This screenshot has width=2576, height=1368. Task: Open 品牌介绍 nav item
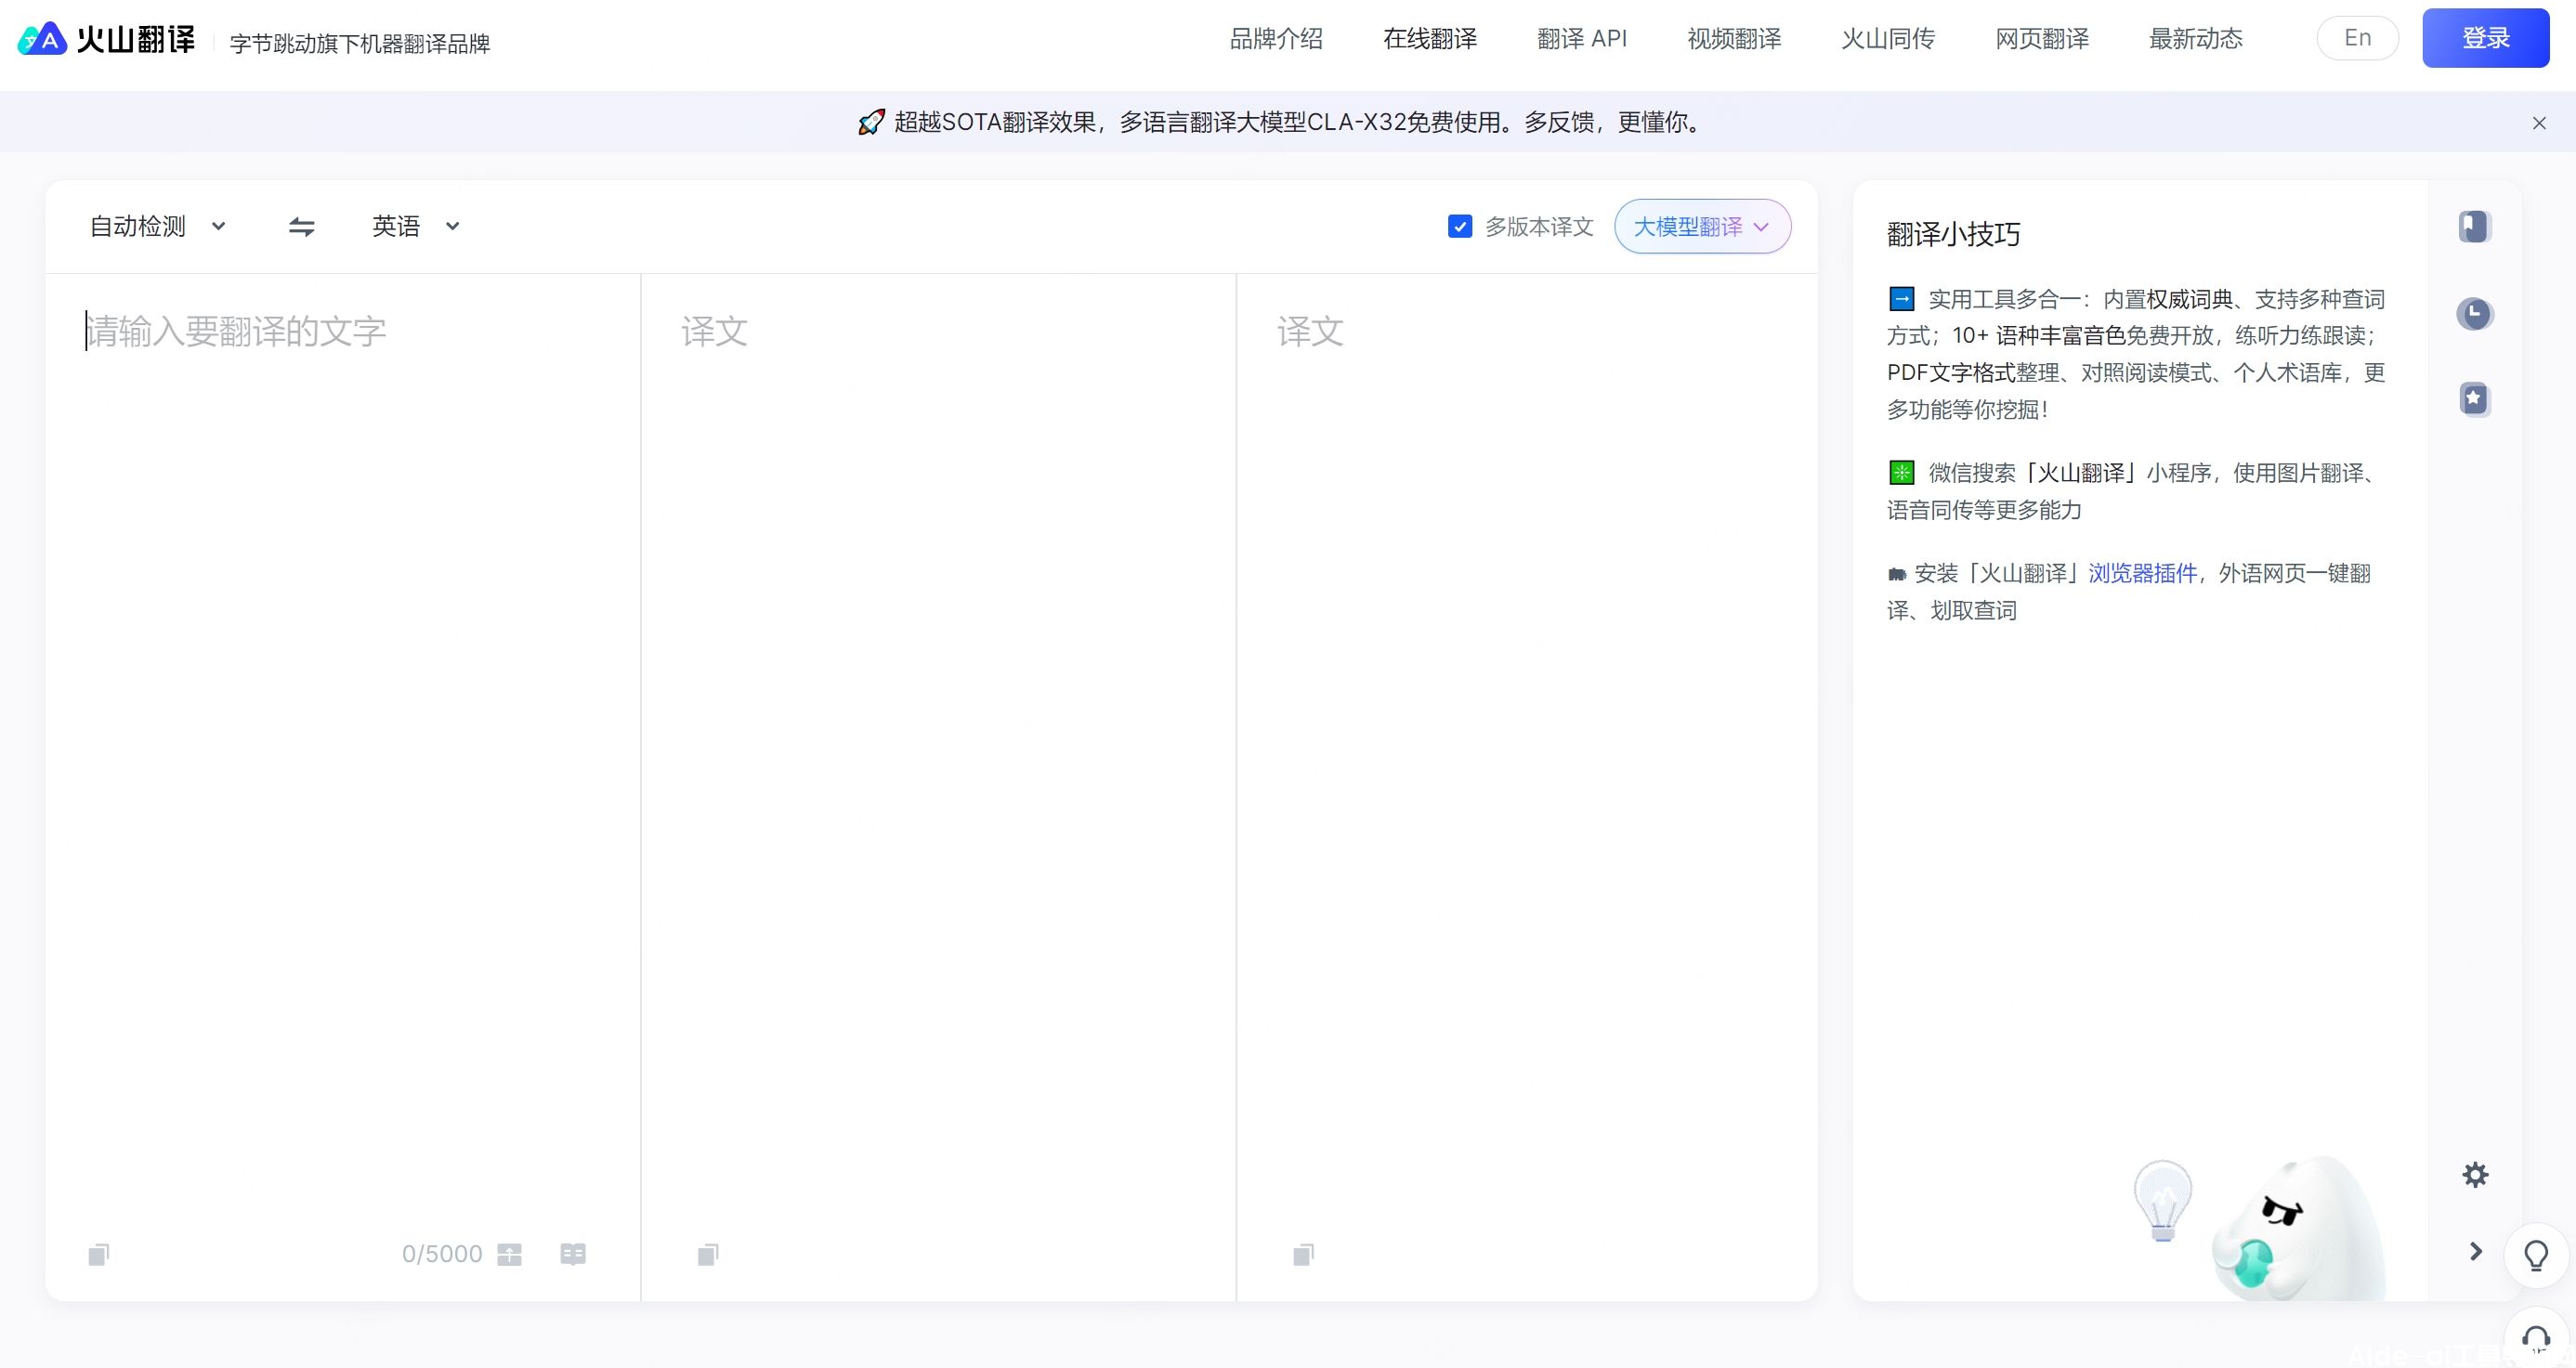tap(1276, 39)
